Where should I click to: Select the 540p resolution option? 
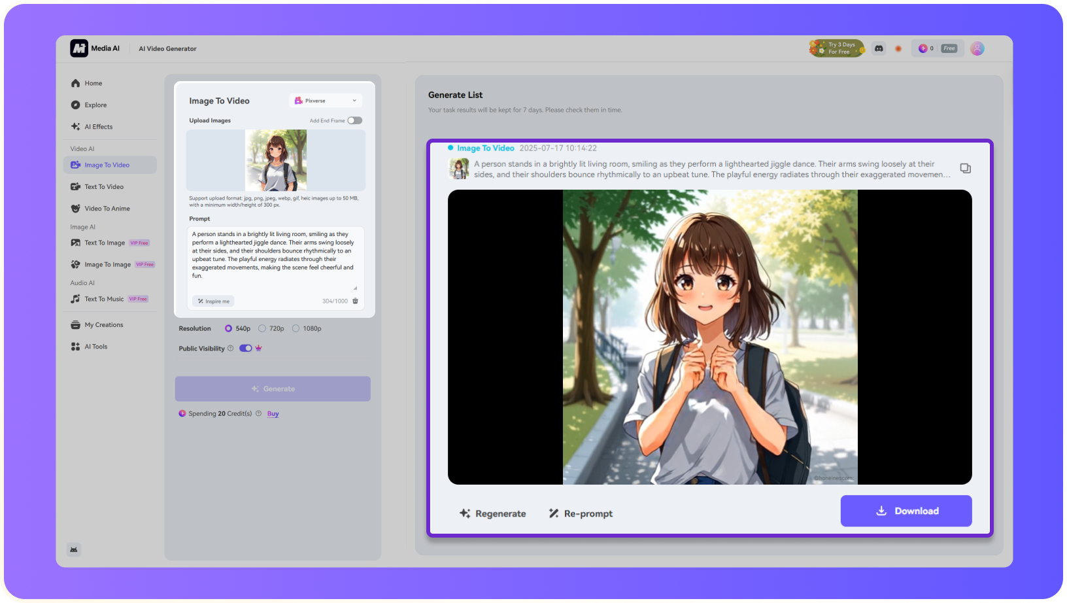coord(237,328)
